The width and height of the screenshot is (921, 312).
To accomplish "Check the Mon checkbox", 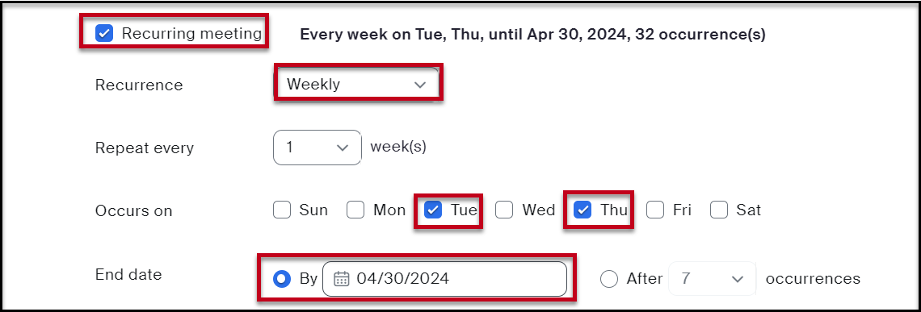I will point(355,210).
